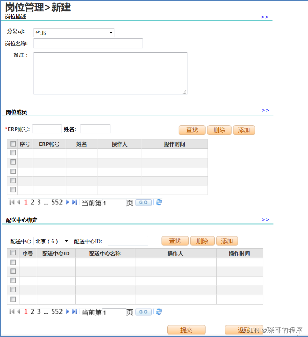
Task: Focus the 备注 textarea
Action: [x=110, y=73]
